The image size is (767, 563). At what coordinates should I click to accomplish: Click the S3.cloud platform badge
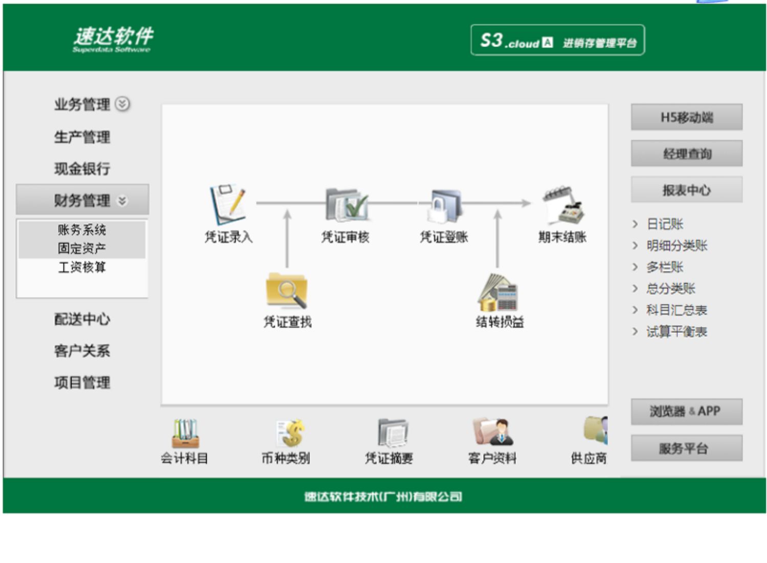pos(557,40)
